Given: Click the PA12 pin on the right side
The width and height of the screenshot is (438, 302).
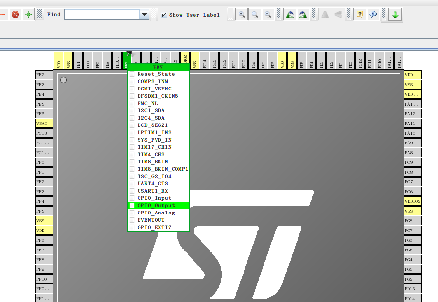Looking at the screenshot, I should click(x=413, y=114).
